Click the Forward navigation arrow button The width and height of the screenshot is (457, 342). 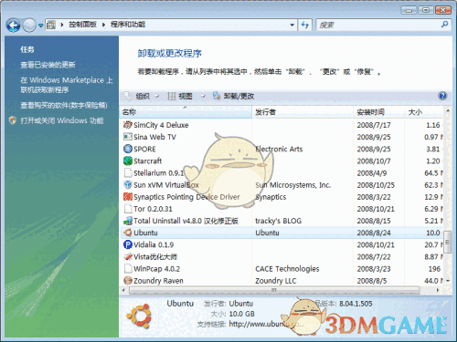pyautogui.click(x=29, y=26)
